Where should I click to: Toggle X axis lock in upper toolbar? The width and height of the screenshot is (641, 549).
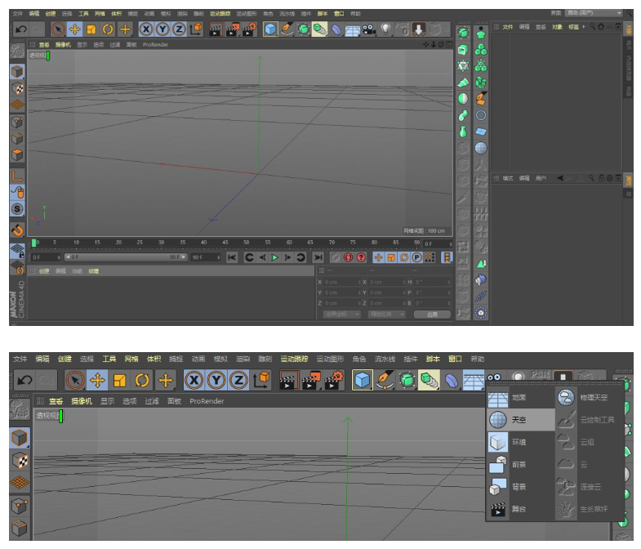[146, 29]
